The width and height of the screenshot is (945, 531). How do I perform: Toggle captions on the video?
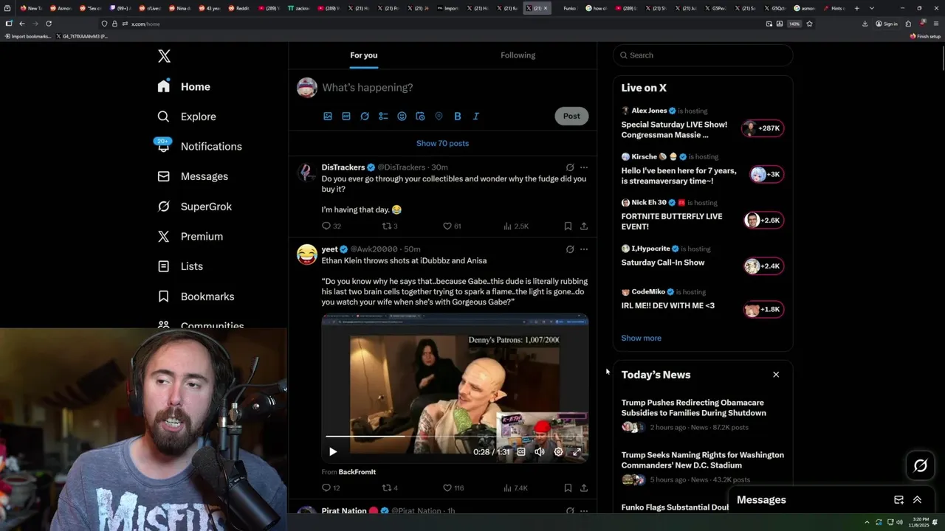[x=521, y=452]
